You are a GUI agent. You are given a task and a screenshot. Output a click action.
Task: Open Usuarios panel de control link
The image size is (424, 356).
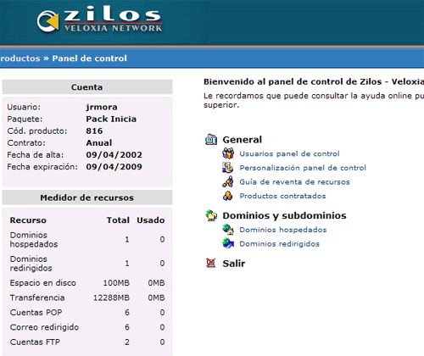[x=289, y=153]
